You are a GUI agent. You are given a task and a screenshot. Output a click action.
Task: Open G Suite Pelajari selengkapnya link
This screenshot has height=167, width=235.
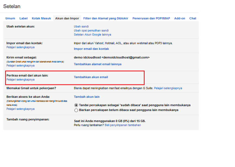pos(168,88)
